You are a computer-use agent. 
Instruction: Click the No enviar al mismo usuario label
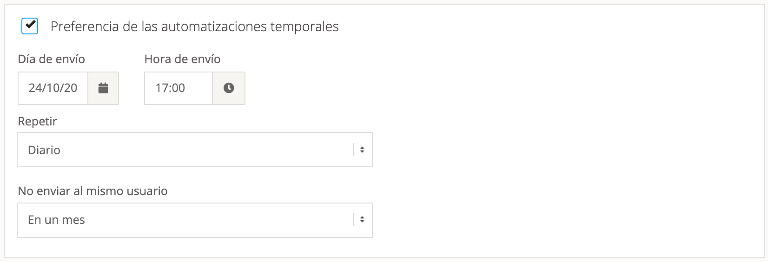(93, 191)
